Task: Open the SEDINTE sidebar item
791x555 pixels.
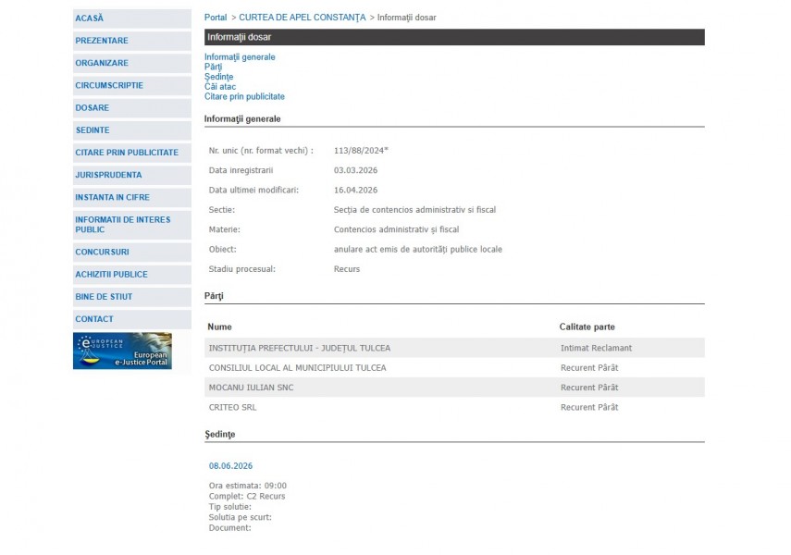Action: click(x=93, y=130)
